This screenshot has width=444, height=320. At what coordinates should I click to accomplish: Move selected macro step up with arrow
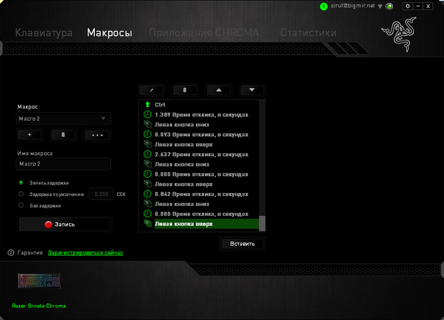tap(218, 91)
